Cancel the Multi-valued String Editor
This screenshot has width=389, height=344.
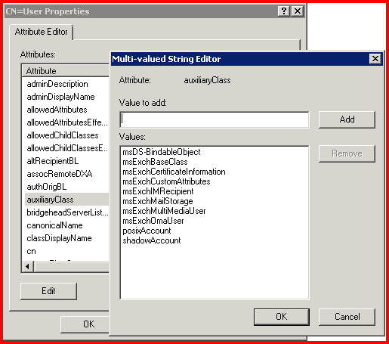coord(347,317)
